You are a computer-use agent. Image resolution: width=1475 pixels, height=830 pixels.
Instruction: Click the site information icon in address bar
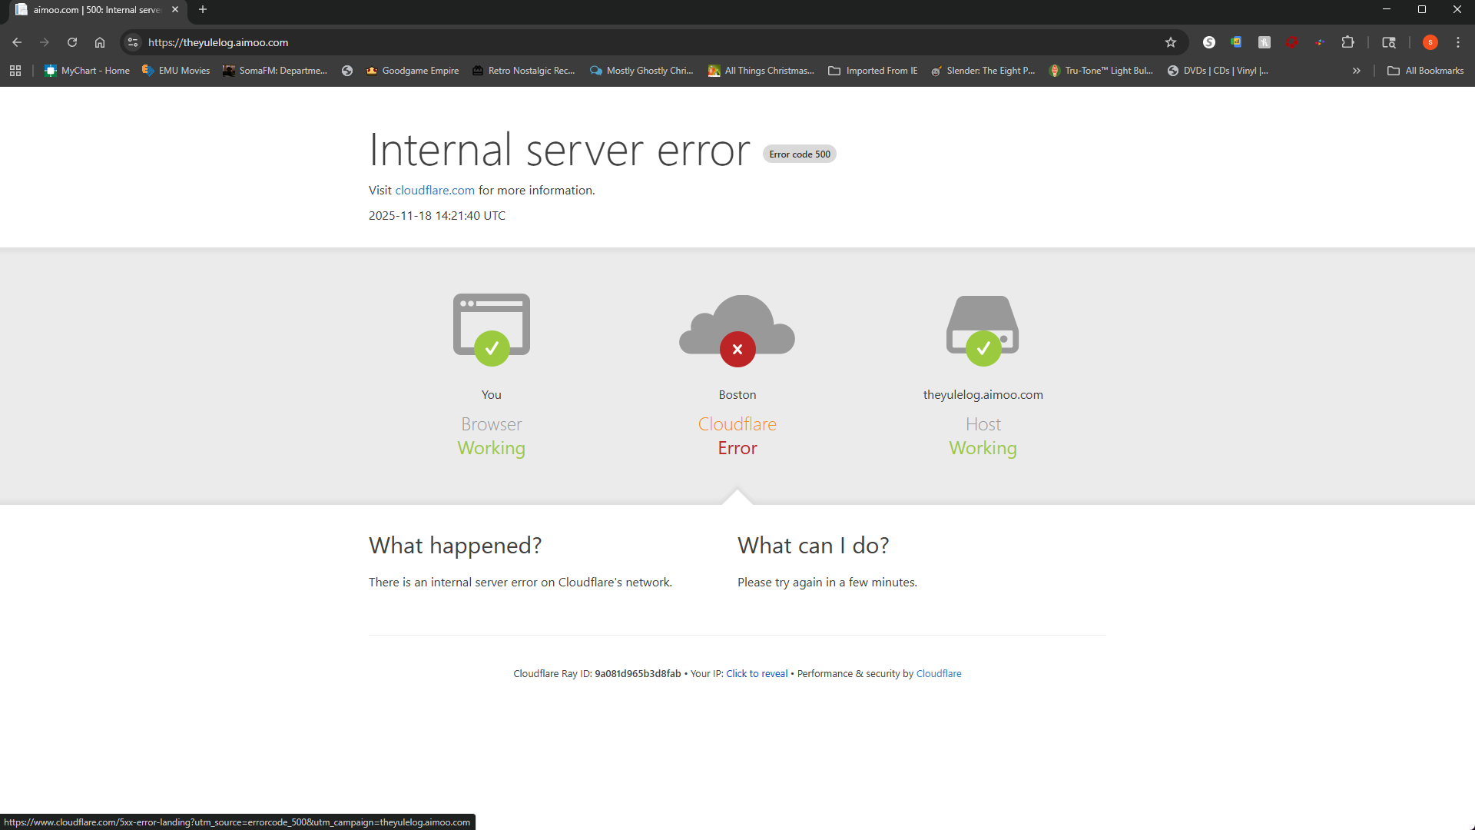click(133, 42)
